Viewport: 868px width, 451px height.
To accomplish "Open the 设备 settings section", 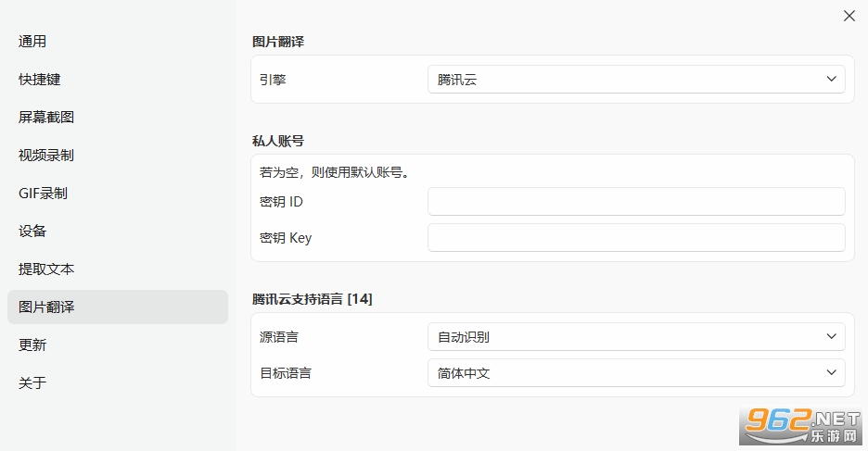I will [118, 231].
